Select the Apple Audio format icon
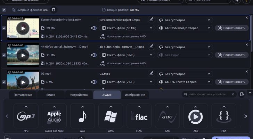This screenshot has height=139, width=253. click(x=54, y=116)
